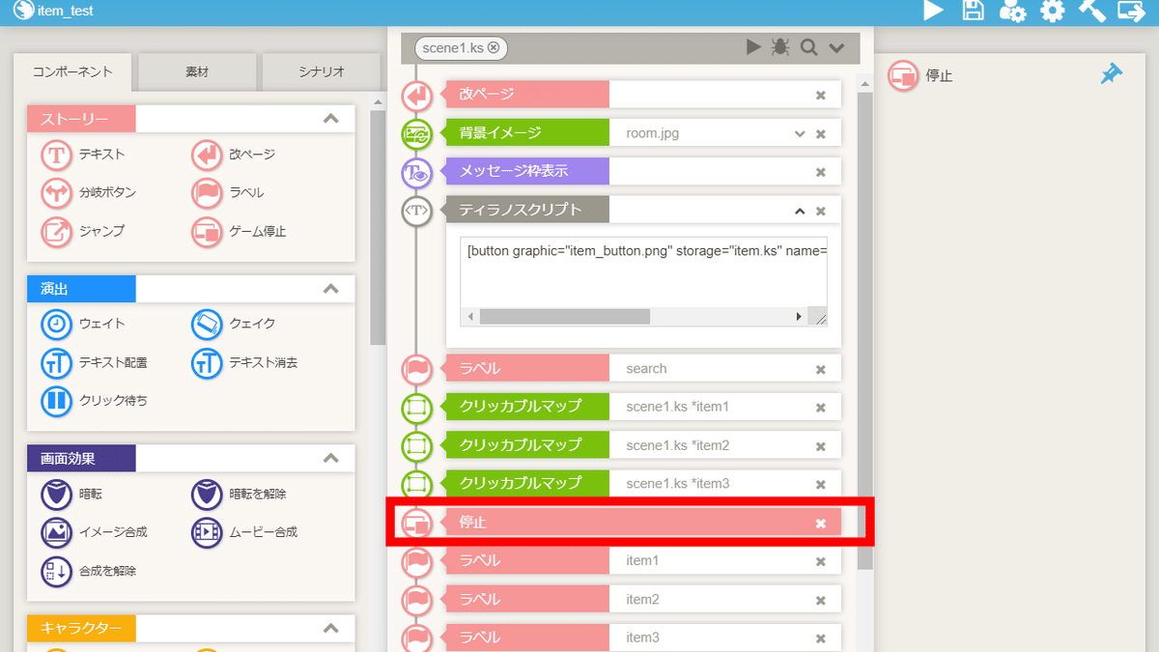Delete the ティラノスクリプト row
Screen dimensions: 1159x652
(x=821, y=211)
